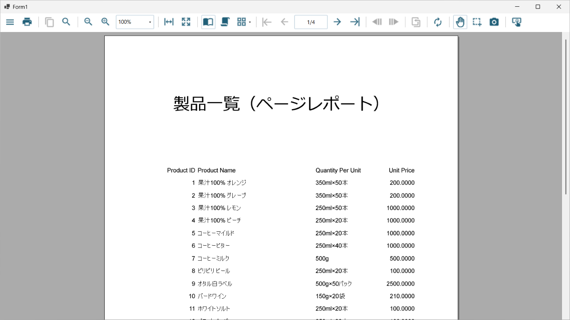Viewport: 570px width, 320px height.
Task: Click the product name バードワイン
Action: click(212, 296)
